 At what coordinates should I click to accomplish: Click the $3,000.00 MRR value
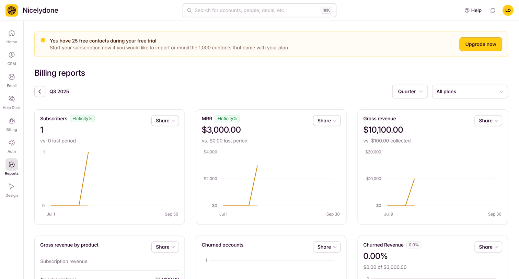(x=221, y=130)
